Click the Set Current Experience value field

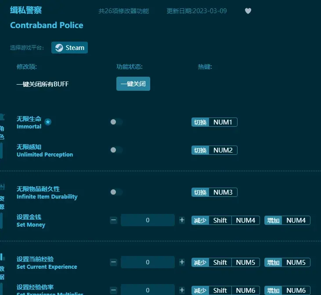pos(148,262)
